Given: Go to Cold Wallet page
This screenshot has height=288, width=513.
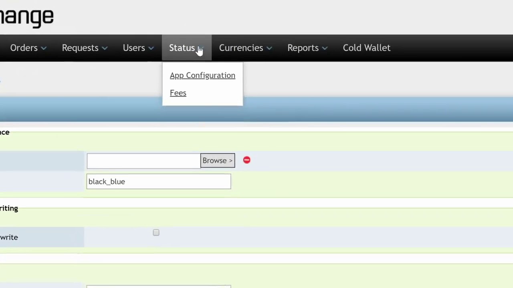Looking at the screenshot, I should 366,48.
